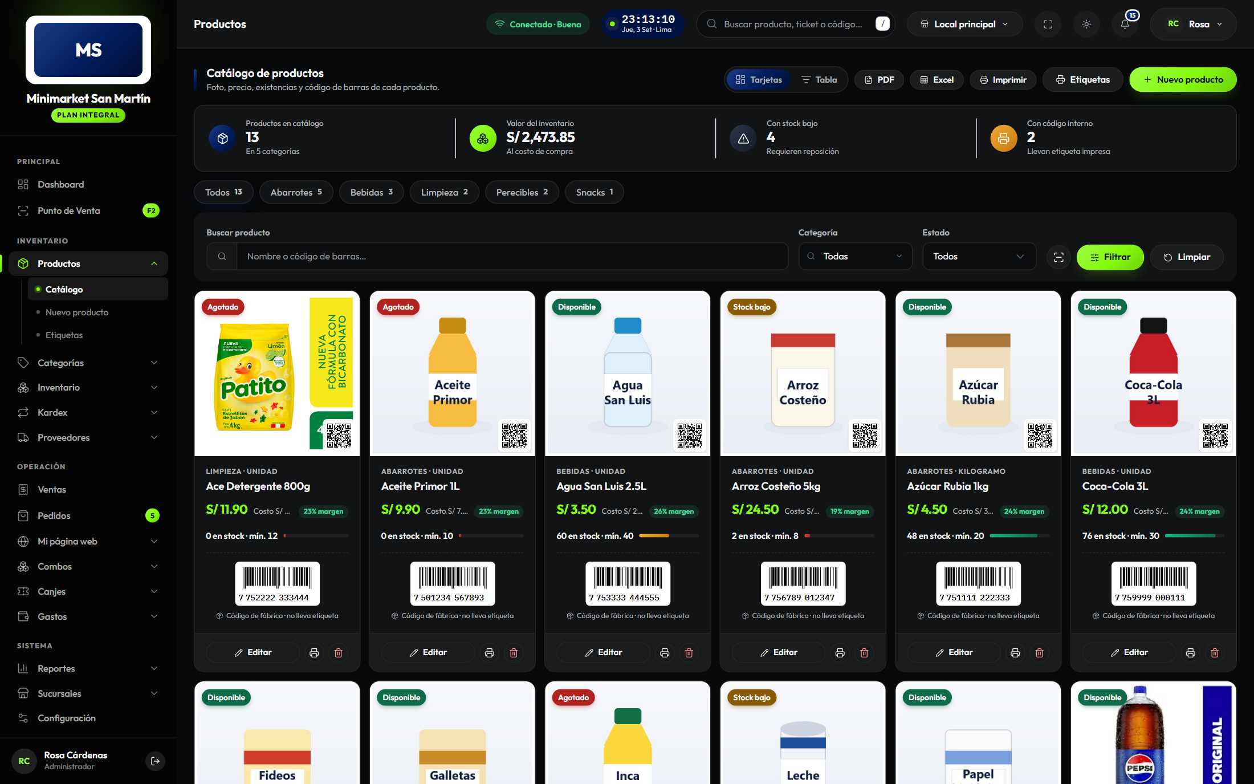1254x784 pixels.
Task: Delete Arroz Costeño 5kg product
Action: (x=864, y=653)
